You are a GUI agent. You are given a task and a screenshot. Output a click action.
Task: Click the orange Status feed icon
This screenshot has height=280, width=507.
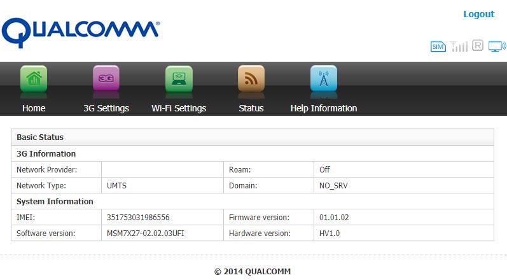(x=251, y=79)
